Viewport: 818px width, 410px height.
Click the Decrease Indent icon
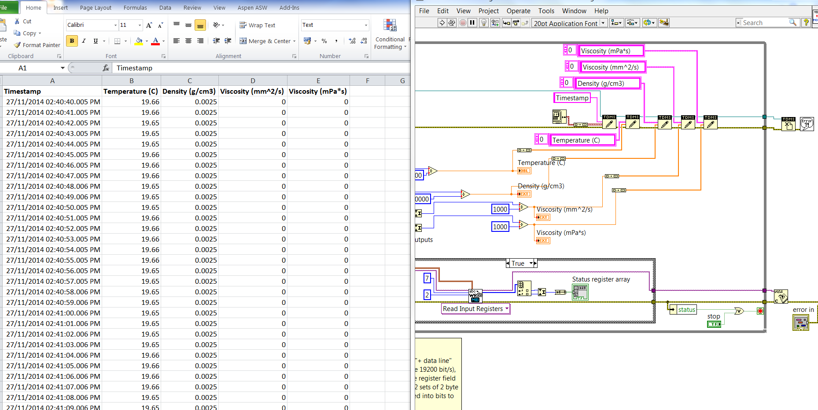216,41
